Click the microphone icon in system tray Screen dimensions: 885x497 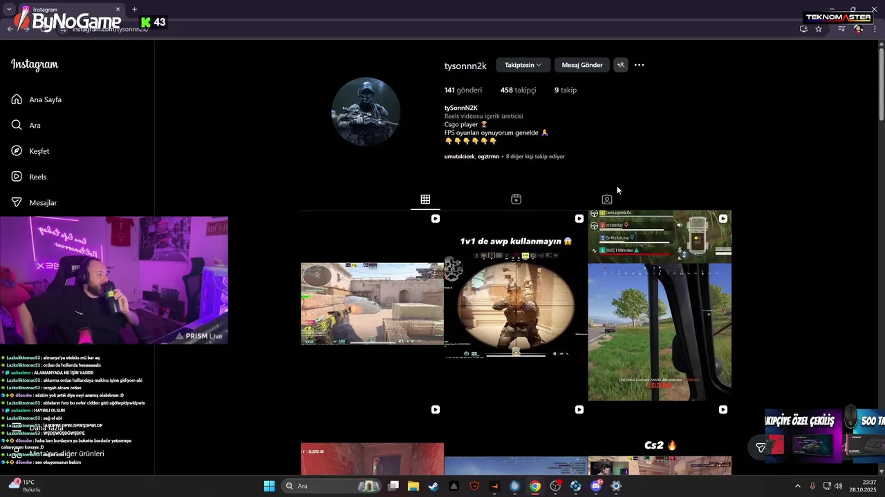click(x=812, y=486)
